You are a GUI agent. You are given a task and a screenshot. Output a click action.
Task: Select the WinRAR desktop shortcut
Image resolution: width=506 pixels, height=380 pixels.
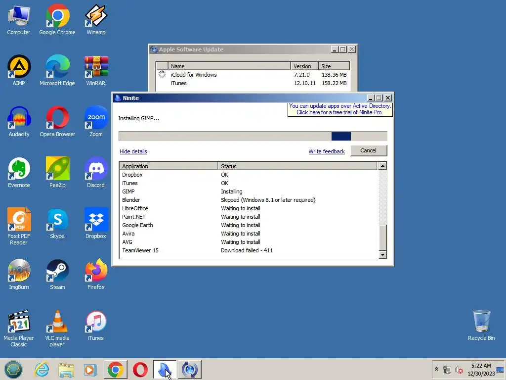click(x=96, y=70)
